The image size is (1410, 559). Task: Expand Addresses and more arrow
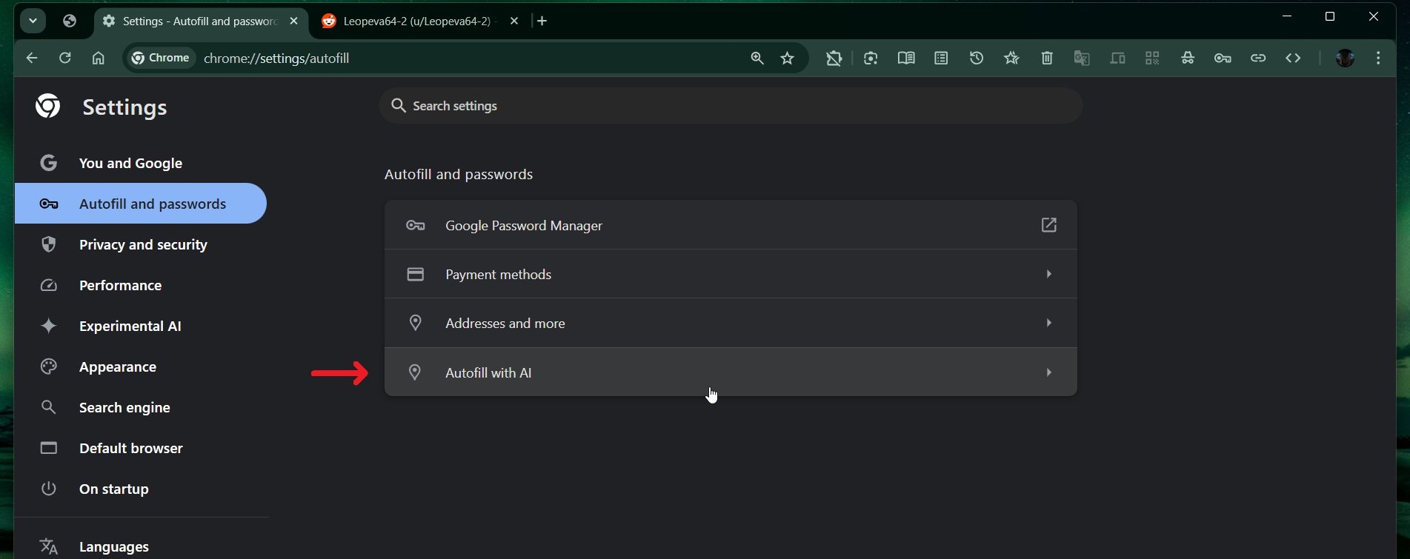point(1048,324)
